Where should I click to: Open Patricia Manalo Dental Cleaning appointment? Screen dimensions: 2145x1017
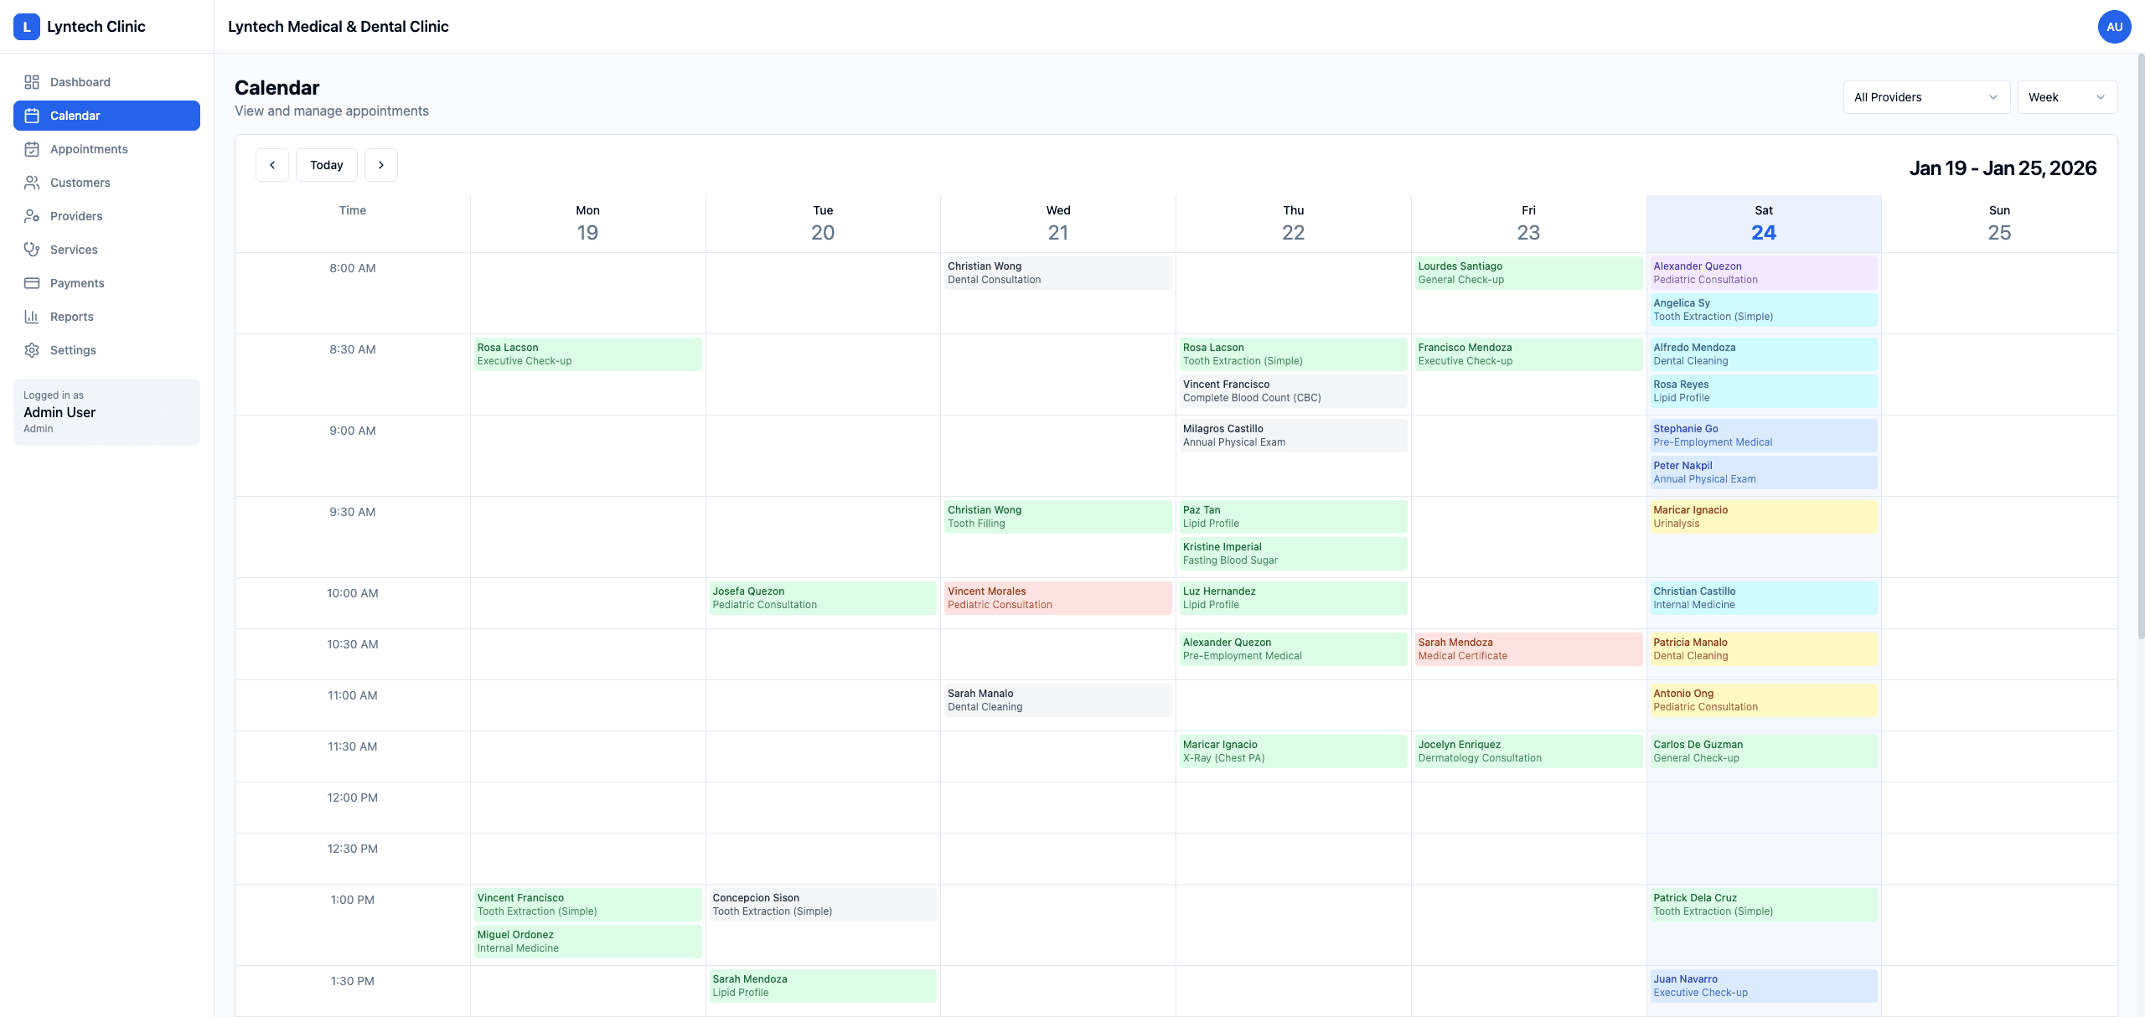coord(1764,649)
